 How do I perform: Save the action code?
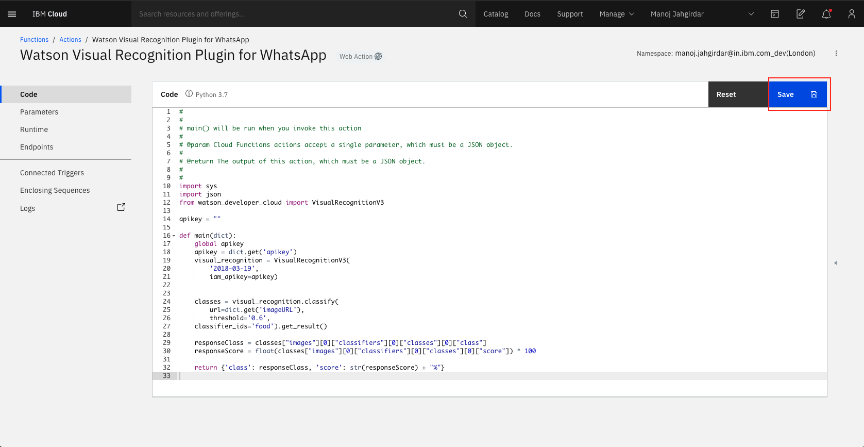[798, 94]
